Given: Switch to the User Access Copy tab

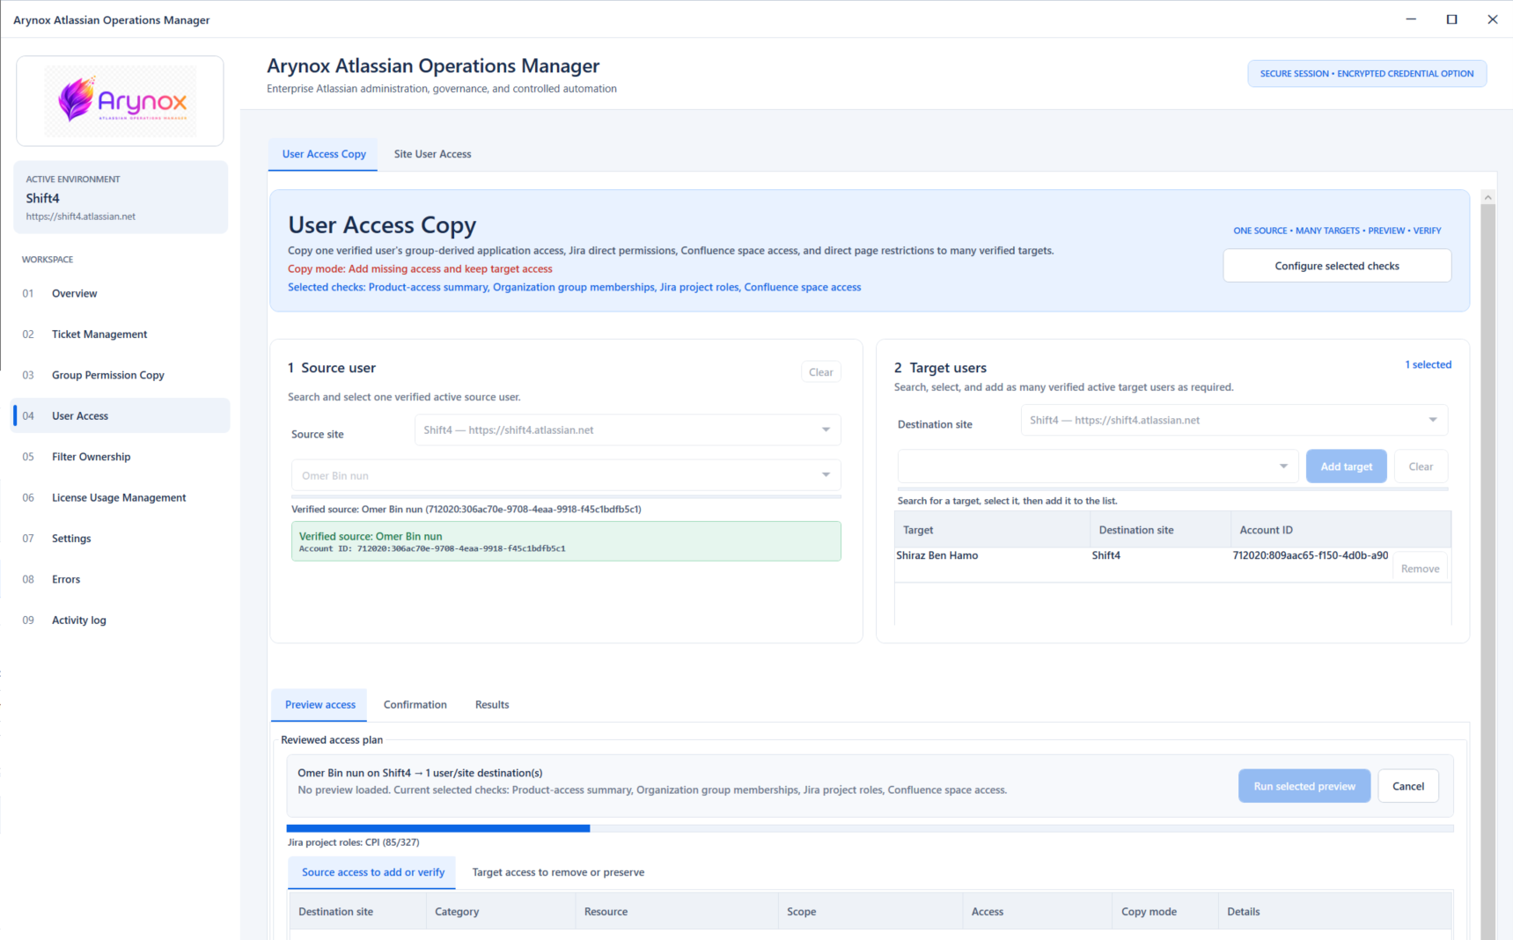Looking at the screenshot, I should click(324, 154).
